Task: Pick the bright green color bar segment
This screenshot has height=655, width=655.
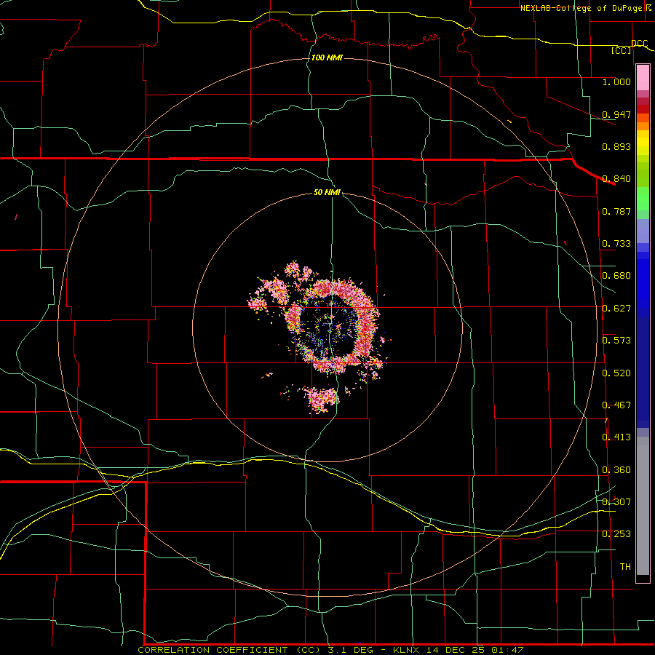Action: [x=643, y=199]
